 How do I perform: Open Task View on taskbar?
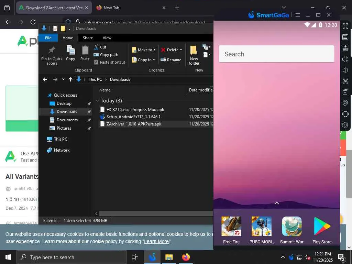pos(134,257)
